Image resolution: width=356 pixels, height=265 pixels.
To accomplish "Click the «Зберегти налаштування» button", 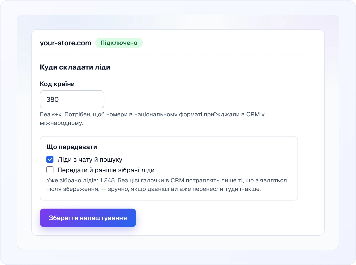I will (x=88, y=218).
